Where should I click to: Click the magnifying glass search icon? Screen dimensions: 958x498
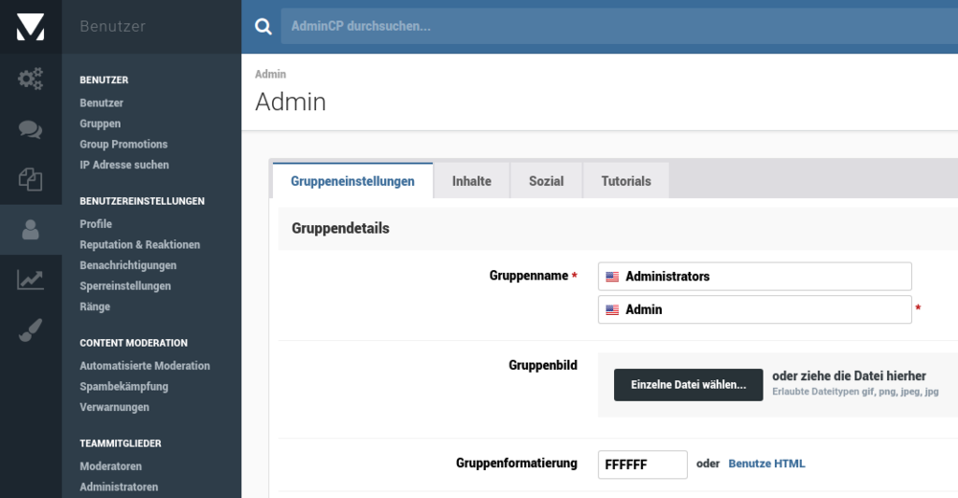pyautogui.click(x=262, y=27)
